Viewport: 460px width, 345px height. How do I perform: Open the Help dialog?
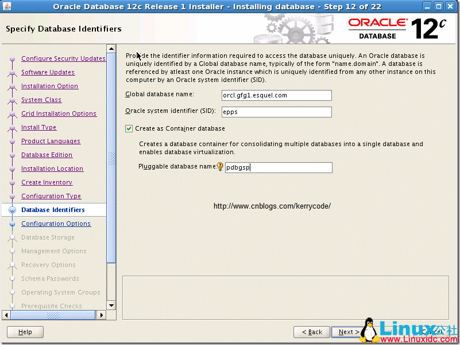click(x=25, y=332)
